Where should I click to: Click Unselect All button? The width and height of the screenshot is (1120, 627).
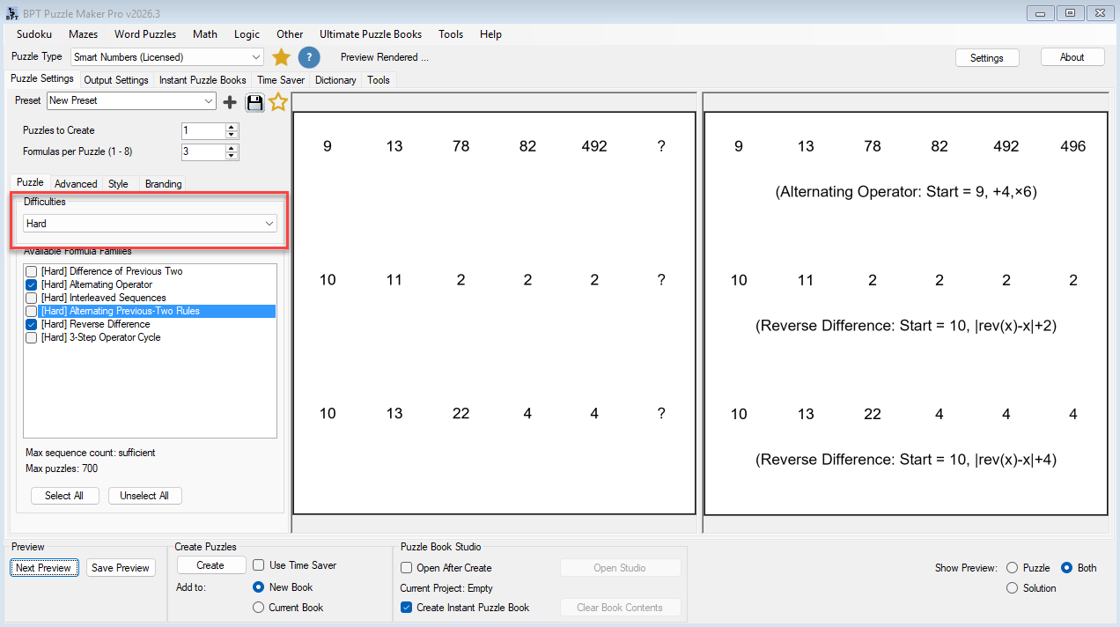tap(144, 496)
